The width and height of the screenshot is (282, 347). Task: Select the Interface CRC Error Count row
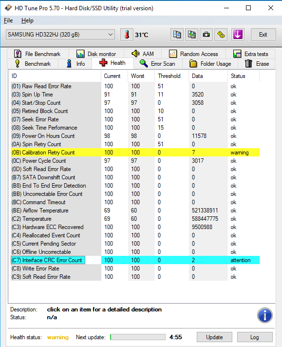pyautogui.click(x=135, y=260)
